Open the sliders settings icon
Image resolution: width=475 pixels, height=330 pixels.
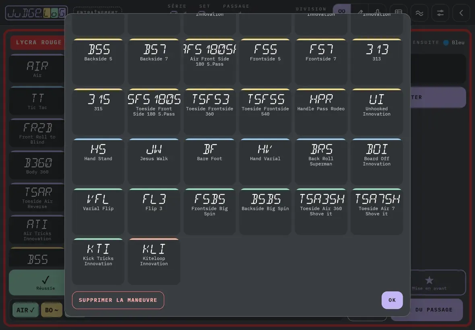click(440, 13)
